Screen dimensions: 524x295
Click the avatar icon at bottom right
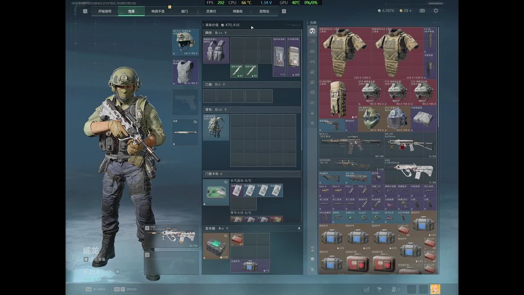coord(435,289)
